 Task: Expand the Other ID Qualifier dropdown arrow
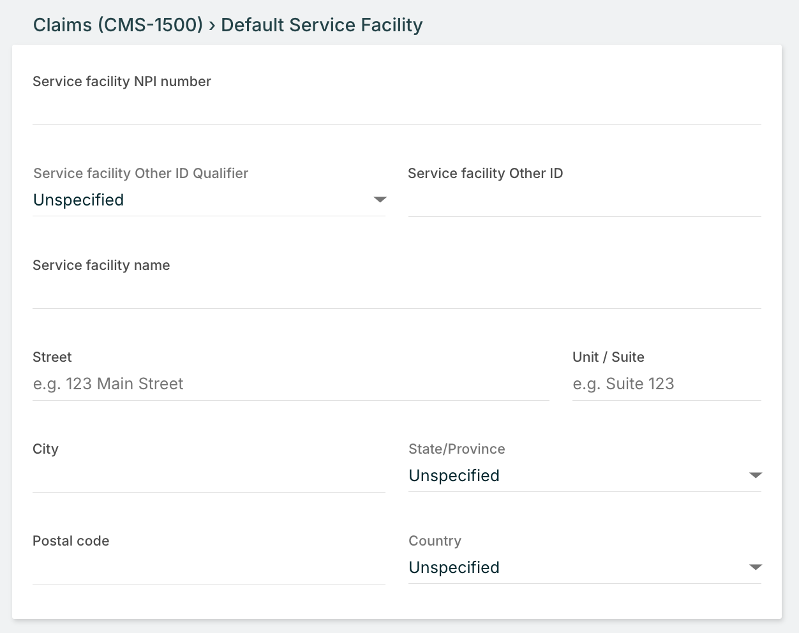click(380, 200)
